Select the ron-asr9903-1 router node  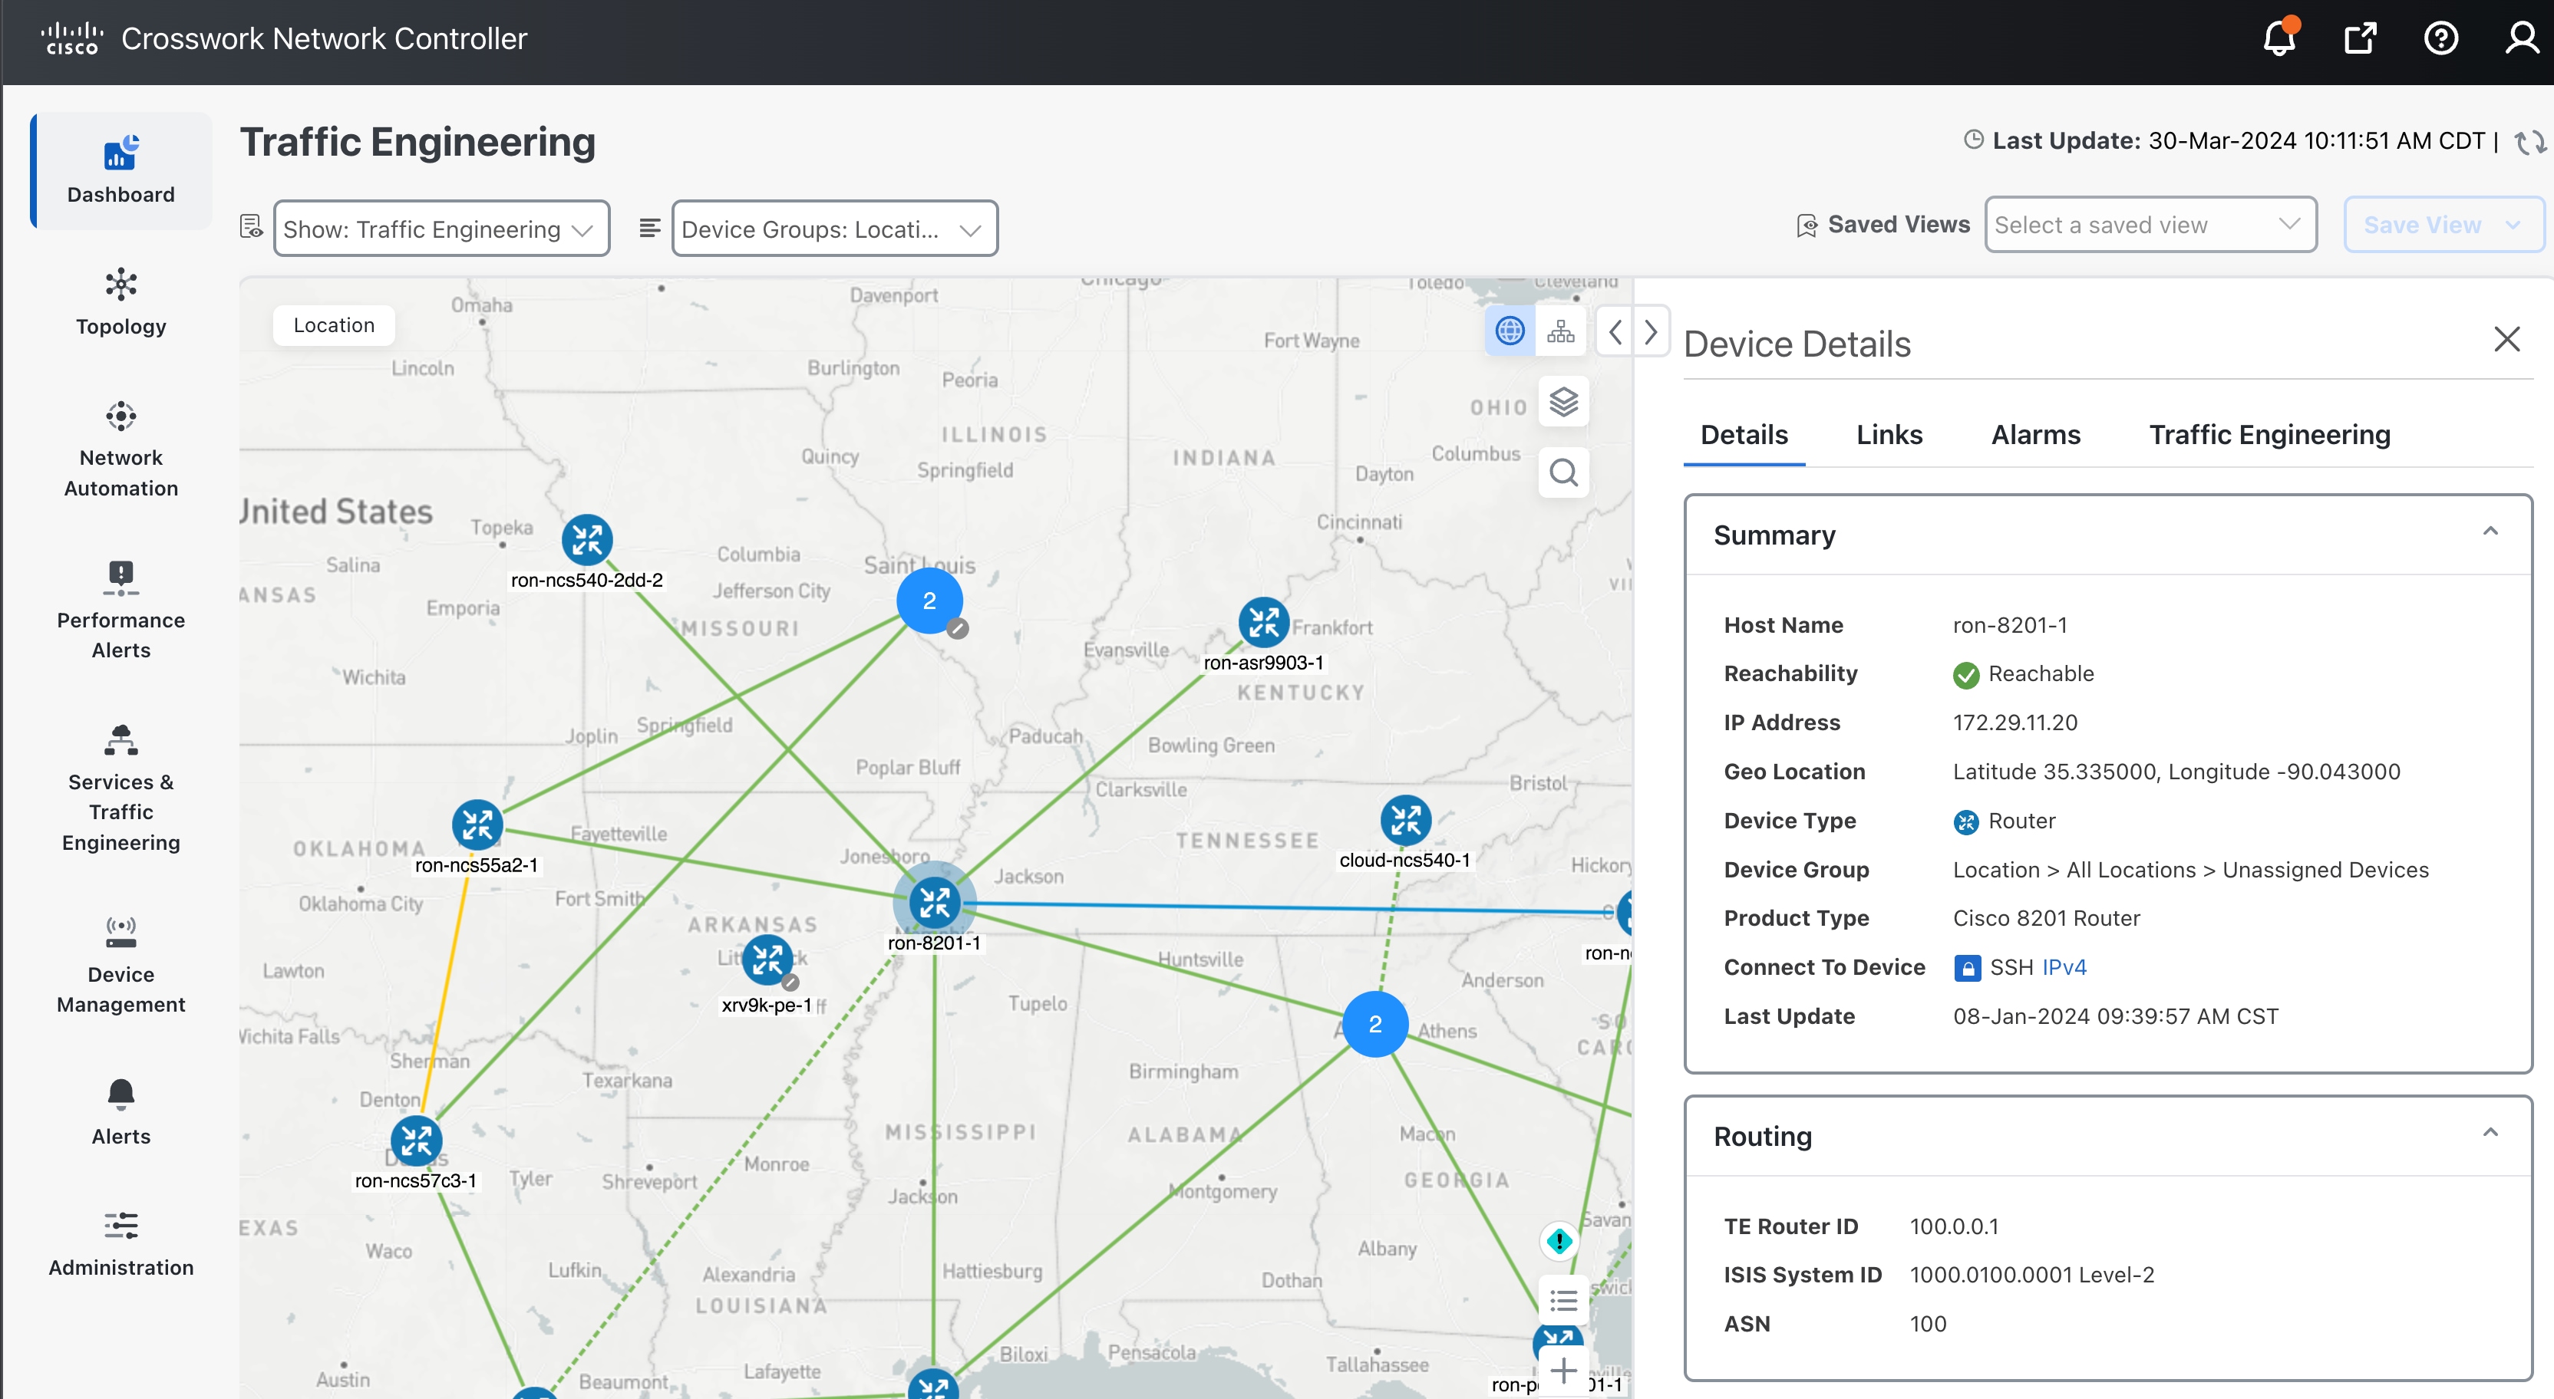[1264, 622]
